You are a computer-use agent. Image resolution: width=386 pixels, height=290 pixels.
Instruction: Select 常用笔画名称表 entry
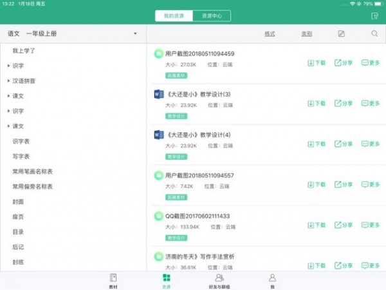coord(33,171)
